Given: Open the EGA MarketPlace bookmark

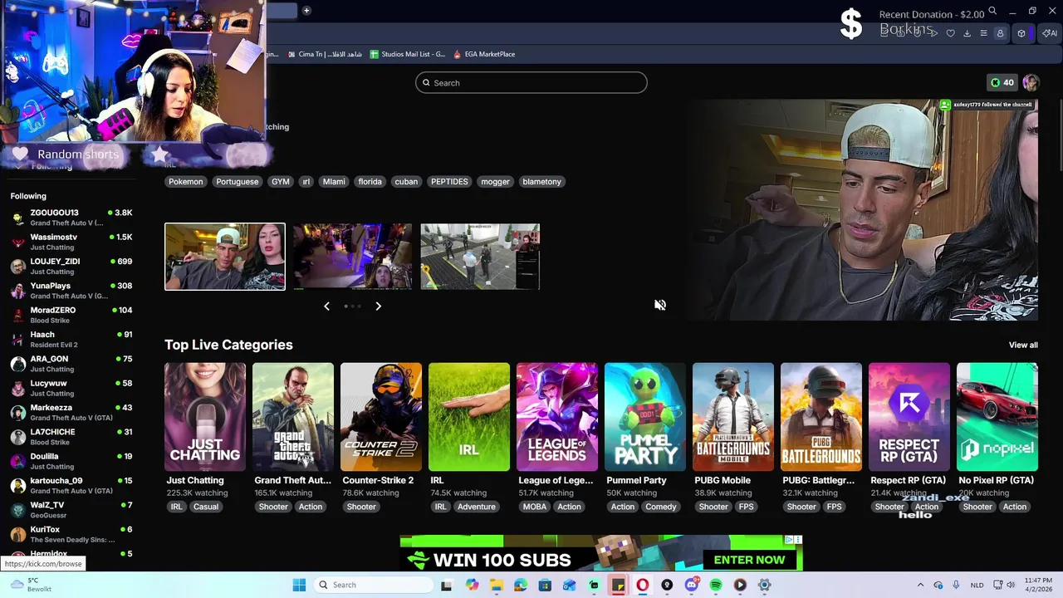Looking at the screenshot, I should (x=484, y=54).
